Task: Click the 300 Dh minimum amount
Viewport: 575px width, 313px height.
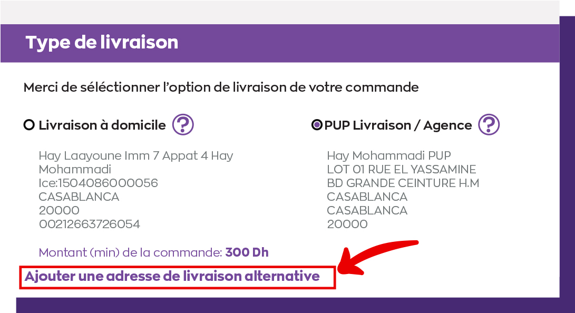Action: 247,252
